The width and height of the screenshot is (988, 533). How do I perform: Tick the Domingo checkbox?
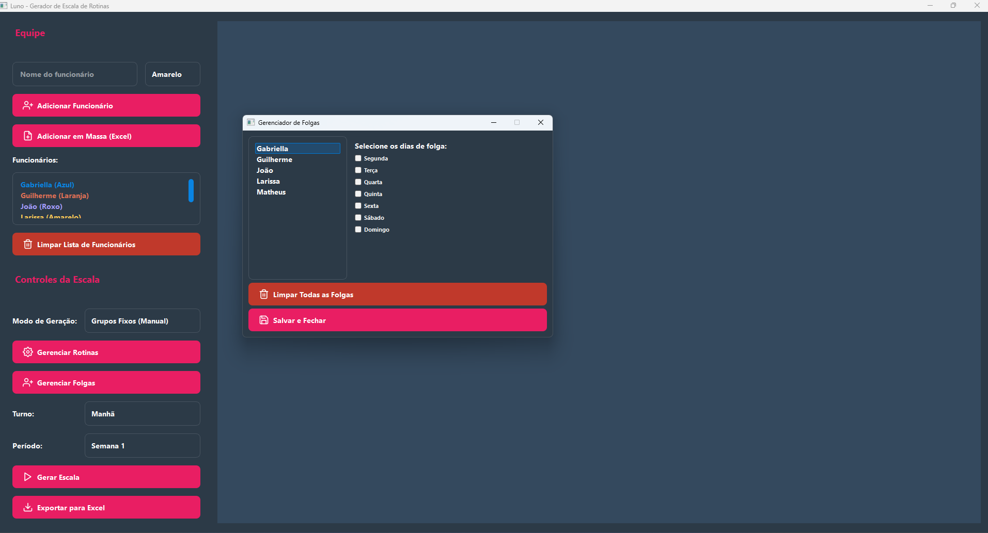tap(358, 230)
